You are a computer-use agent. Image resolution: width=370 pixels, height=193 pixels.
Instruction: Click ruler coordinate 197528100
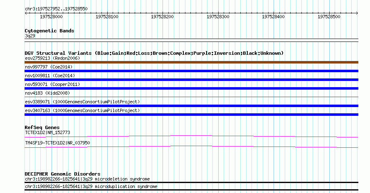[x=107, y=17]
